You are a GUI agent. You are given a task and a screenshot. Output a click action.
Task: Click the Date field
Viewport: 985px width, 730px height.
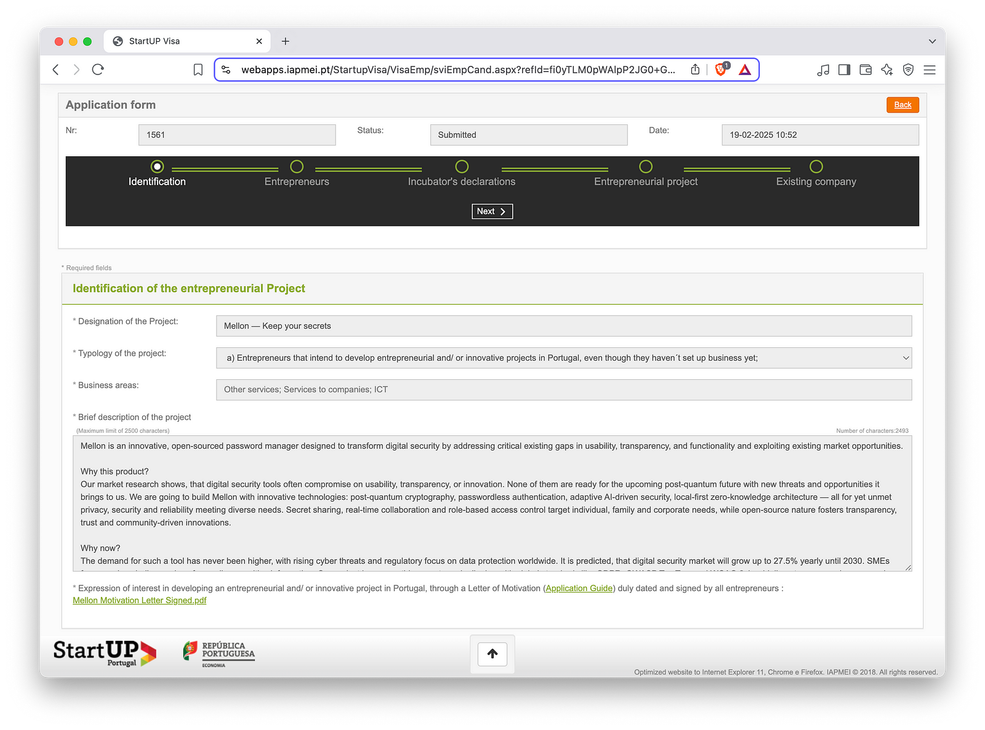820,135
